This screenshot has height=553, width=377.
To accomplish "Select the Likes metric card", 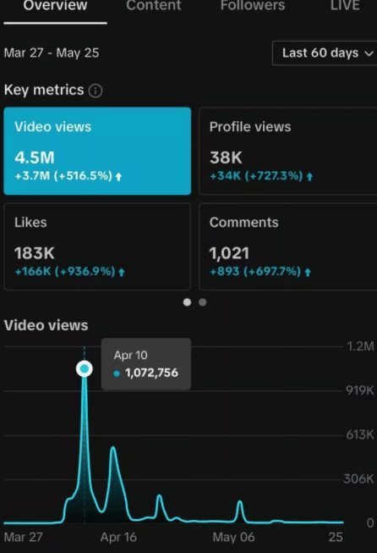I will pyautogui.click(x=97, y=246).
